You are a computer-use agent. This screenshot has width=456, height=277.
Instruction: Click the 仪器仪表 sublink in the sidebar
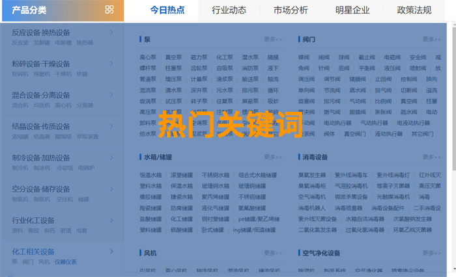point(66,262)
